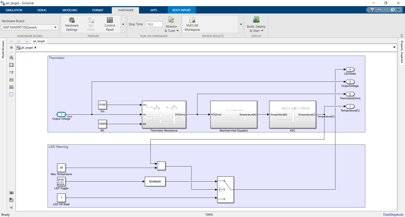The height and width of the screenshot is (217, 405).
Task: Add a text annotation from the palette
Action: [x=11, y=80]
